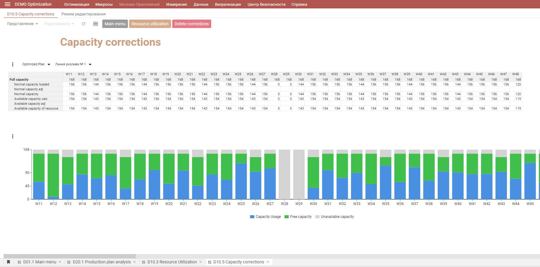Open the hamburger navigation menu
Viewport: 540px width, 267px height.
click(8, 4)
